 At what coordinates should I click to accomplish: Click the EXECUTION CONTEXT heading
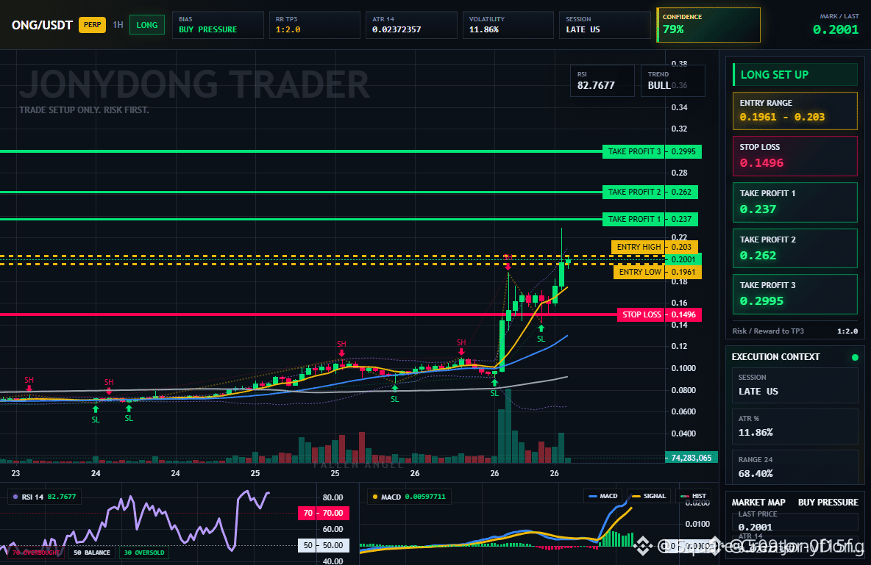(x=775, y=357)
